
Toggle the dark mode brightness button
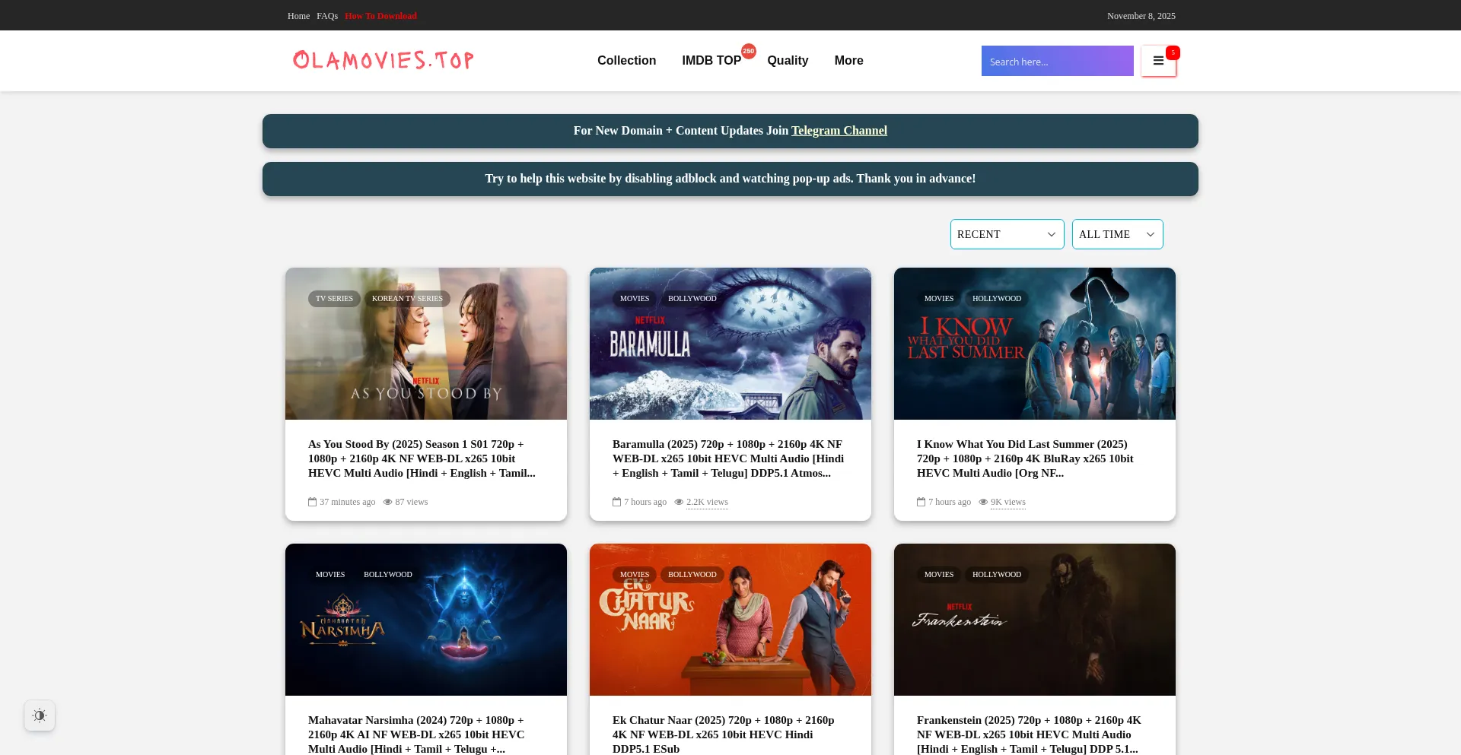pos(40,715)
